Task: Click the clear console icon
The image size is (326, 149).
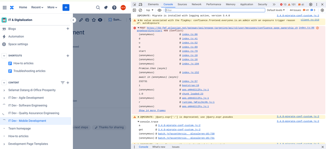Action: 140,10
